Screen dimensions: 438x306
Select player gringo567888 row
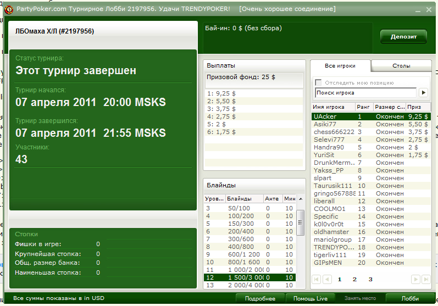371,193
